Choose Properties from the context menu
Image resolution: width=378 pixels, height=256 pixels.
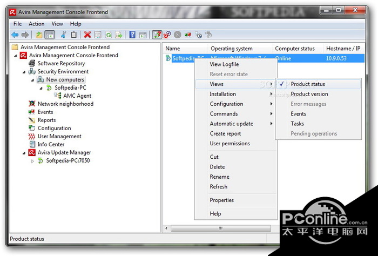point(236,200)
